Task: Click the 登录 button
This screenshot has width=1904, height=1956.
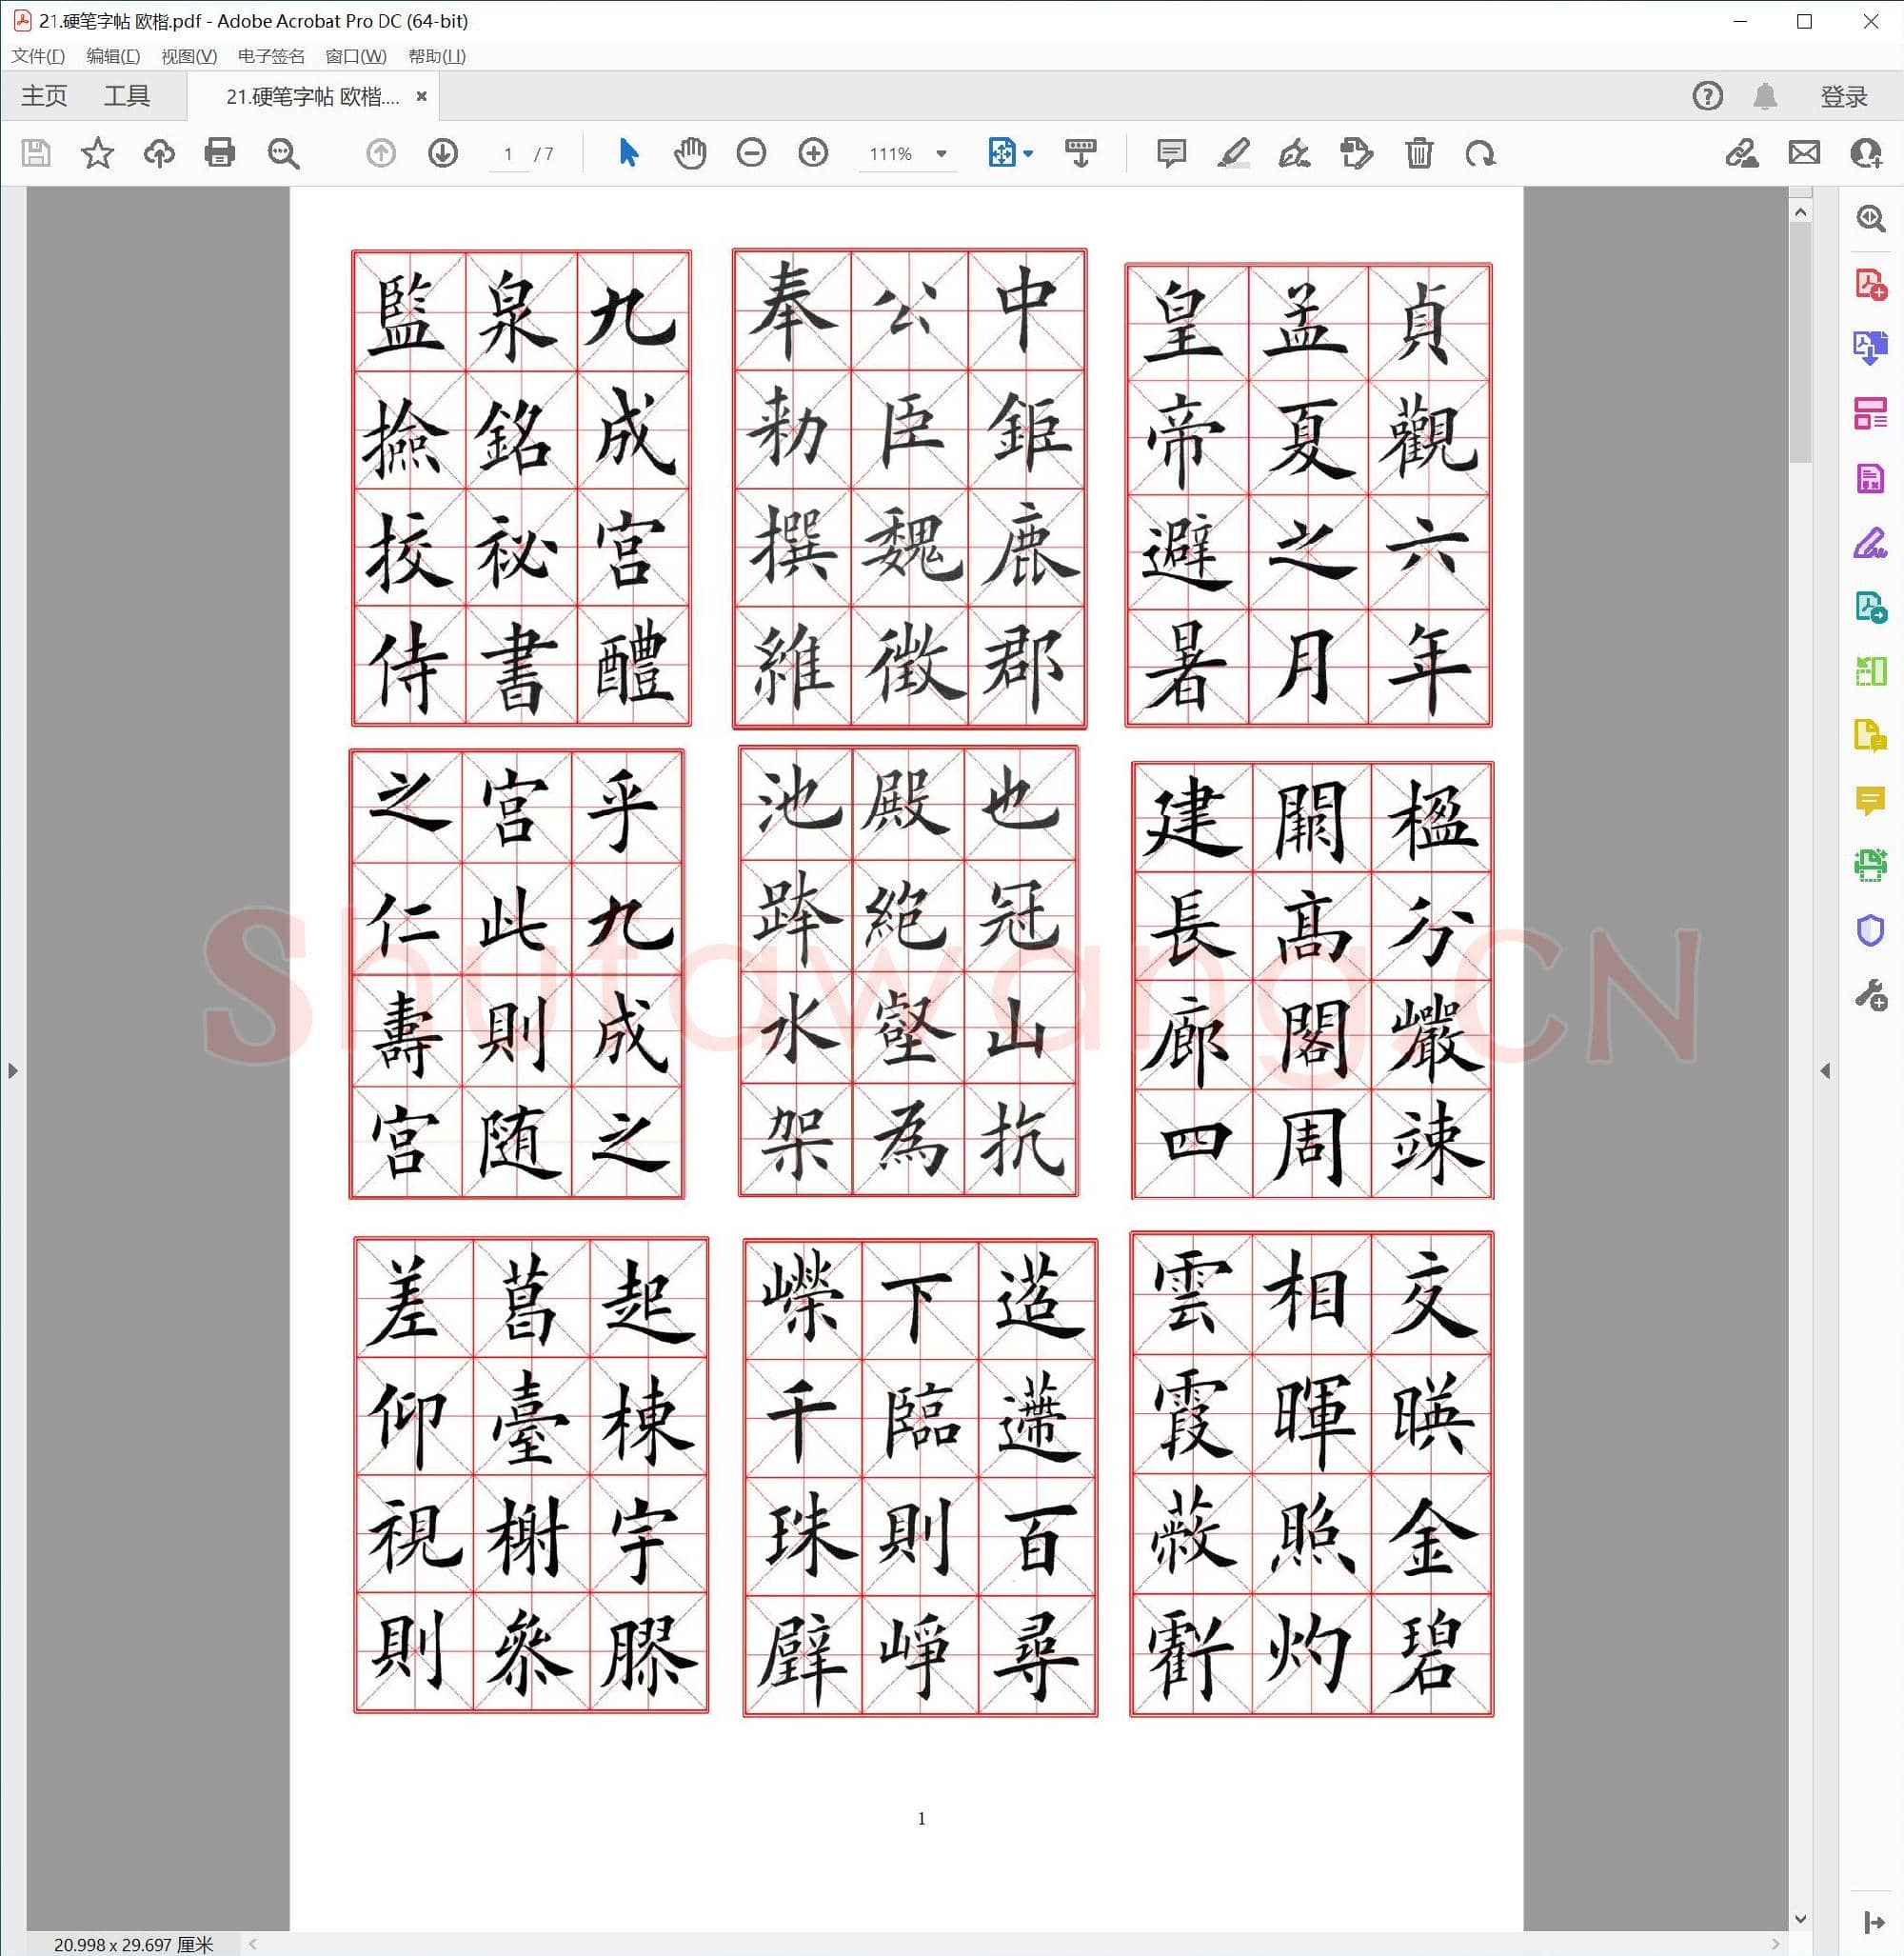Action: click(x=1841, y=95)
